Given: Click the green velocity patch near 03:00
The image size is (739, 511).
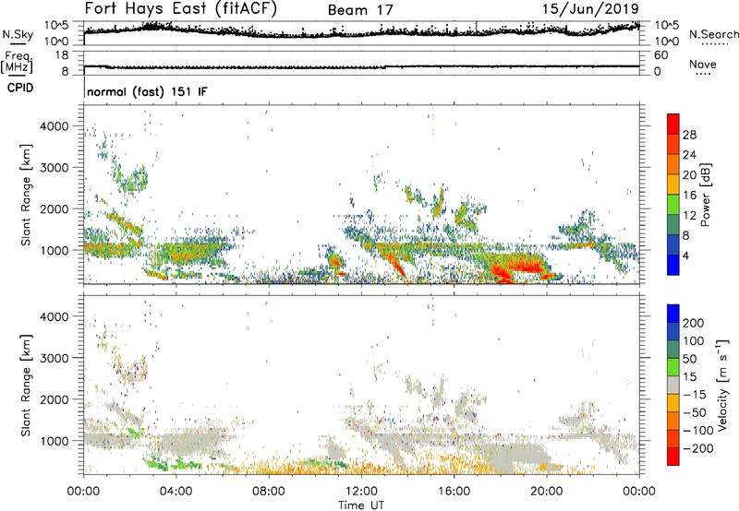Looking at the screenshot, I should click(x=156, y=462).
